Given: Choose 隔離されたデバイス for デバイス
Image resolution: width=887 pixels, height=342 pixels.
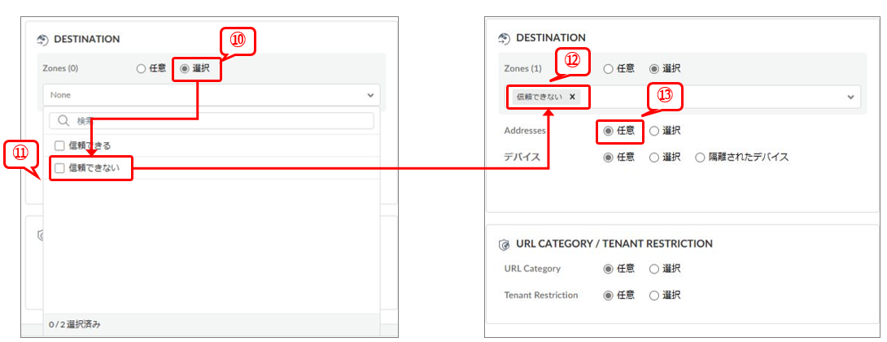Looking at the screenshot, I should click(699, 158).
